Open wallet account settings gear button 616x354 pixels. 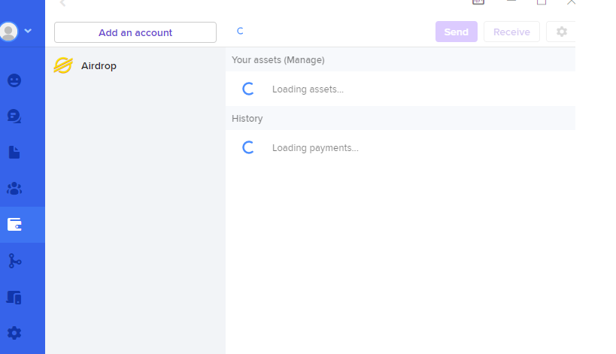(x=561, y=32)
